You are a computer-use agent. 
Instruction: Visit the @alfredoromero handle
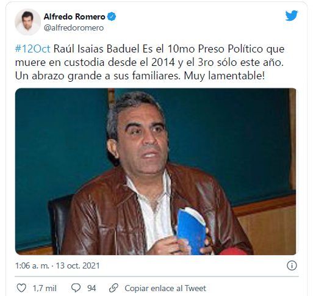(74, 27)
